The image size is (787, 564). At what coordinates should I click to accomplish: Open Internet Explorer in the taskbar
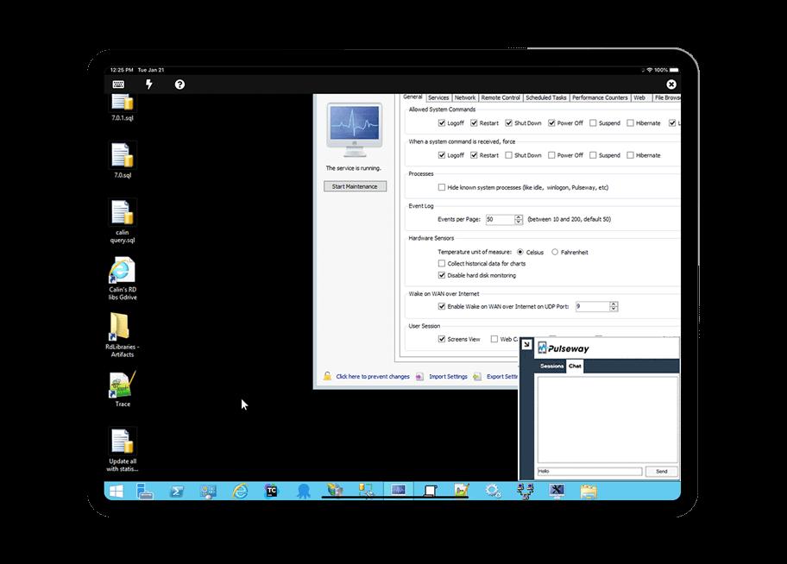(240, 492)
